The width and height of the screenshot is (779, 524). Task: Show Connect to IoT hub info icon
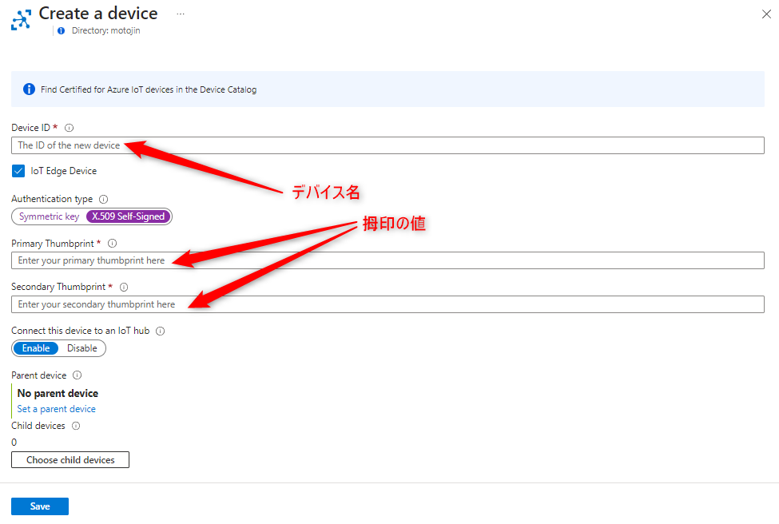coord(160,331)
